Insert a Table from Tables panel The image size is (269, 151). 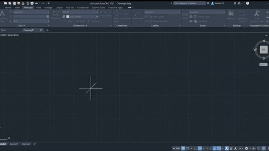[185, 15]
